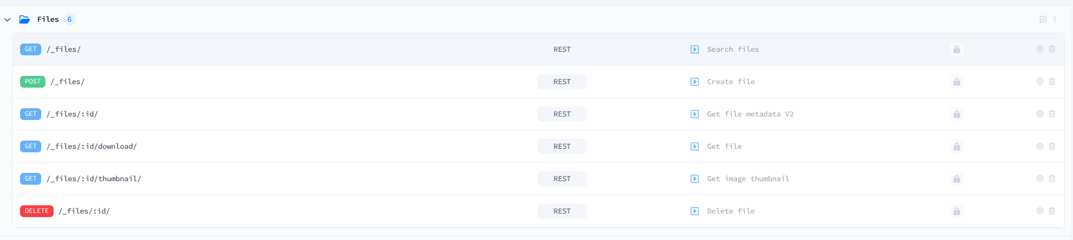Toggle the lock for Delete file endpoint
The width and height of the screenshot is (1073, 240).
(957, 211)
